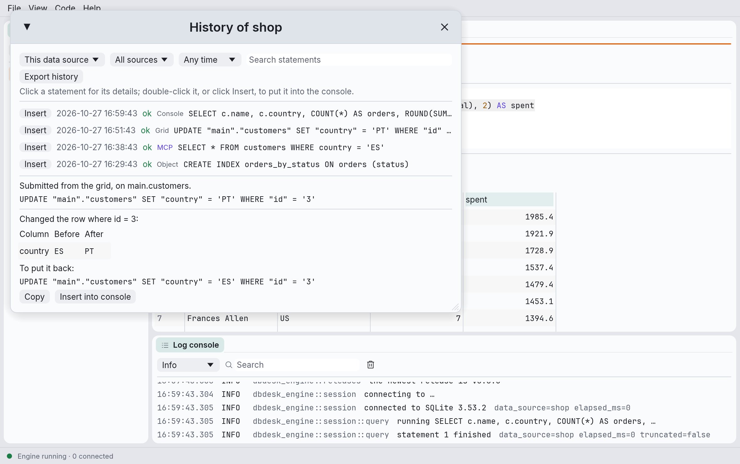Insert the 16:59:43 SELECT statement

[x=35, y=113]
